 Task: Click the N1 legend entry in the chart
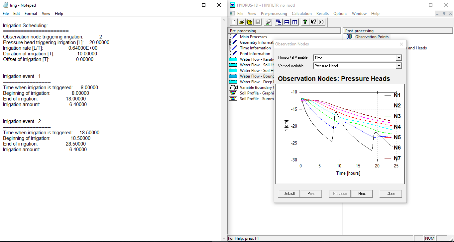(x=393, y=95)
